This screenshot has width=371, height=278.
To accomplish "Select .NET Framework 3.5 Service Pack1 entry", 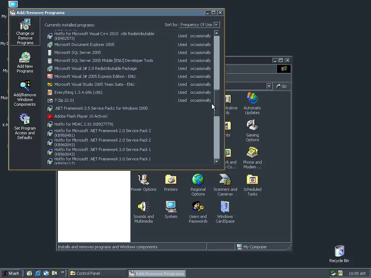I will 129,108.
